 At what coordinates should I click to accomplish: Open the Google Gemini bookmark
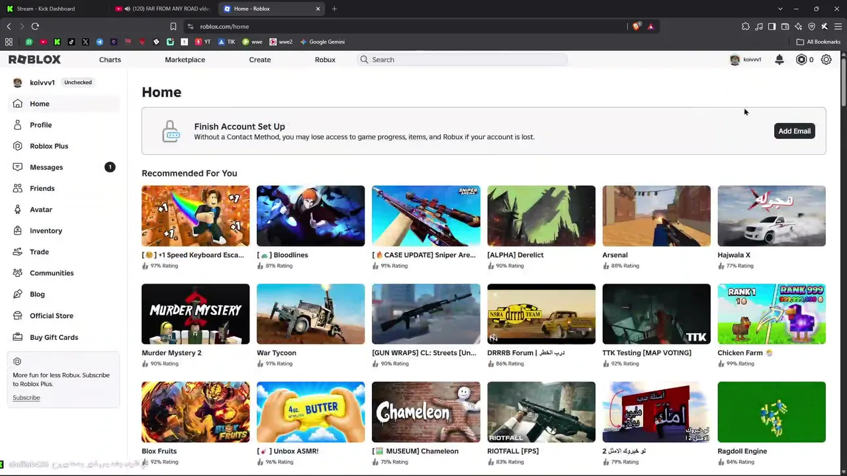322,42
